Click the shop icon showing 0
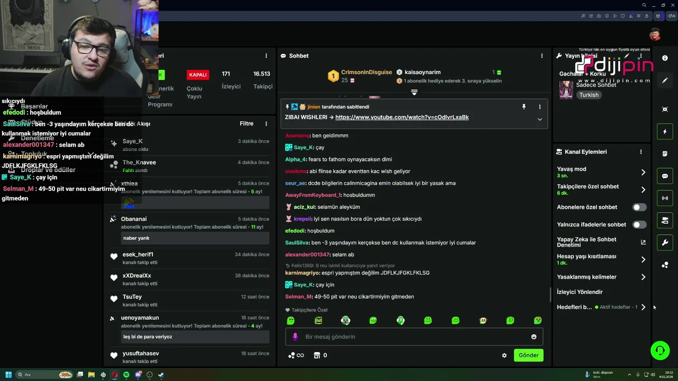 [320, 356]
